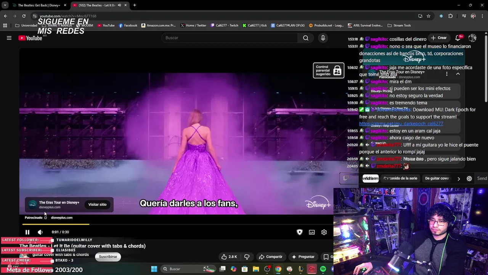Screen dimensions: 488x275
Task: Open the Facebook bookmark
Action: tap(128, 26)
